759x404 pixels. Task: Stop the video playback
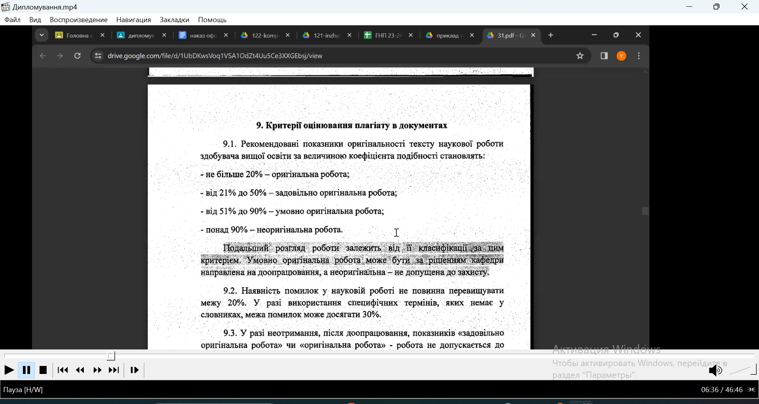[x=43, y=370]
